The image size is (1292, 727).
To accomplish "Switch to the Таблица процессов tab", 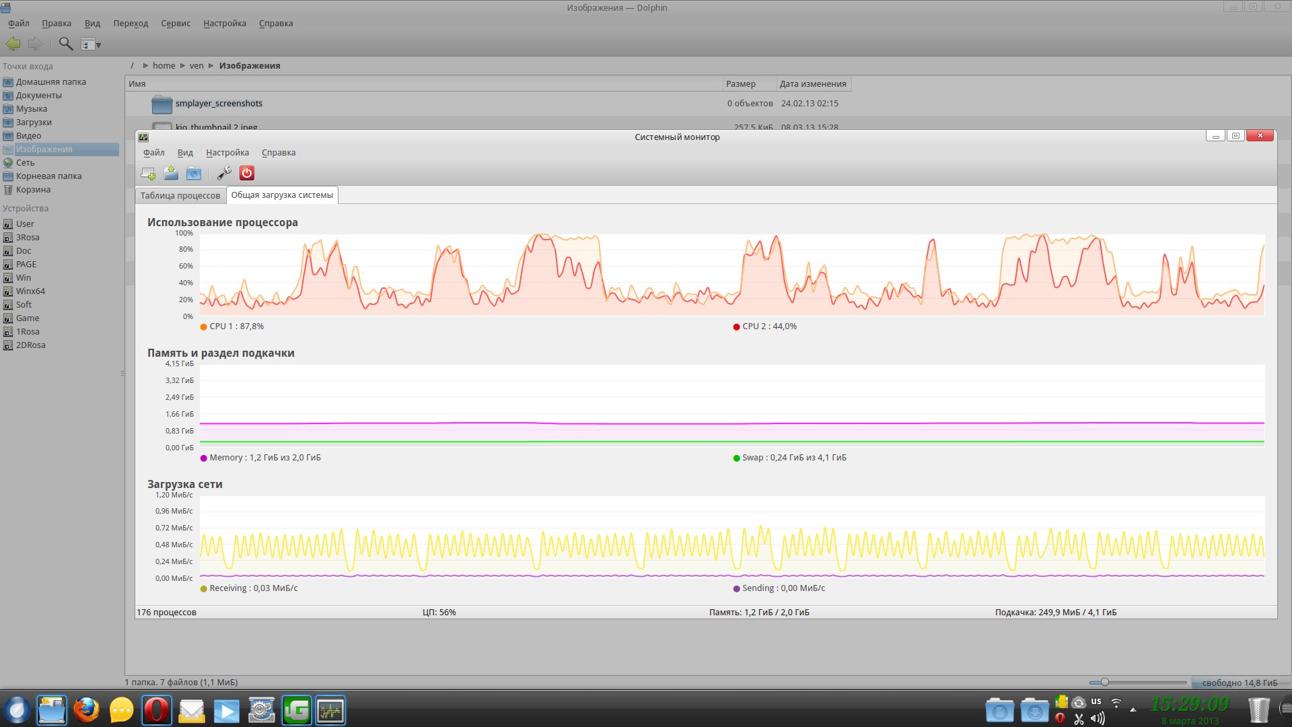I will [x=180, y=195].
